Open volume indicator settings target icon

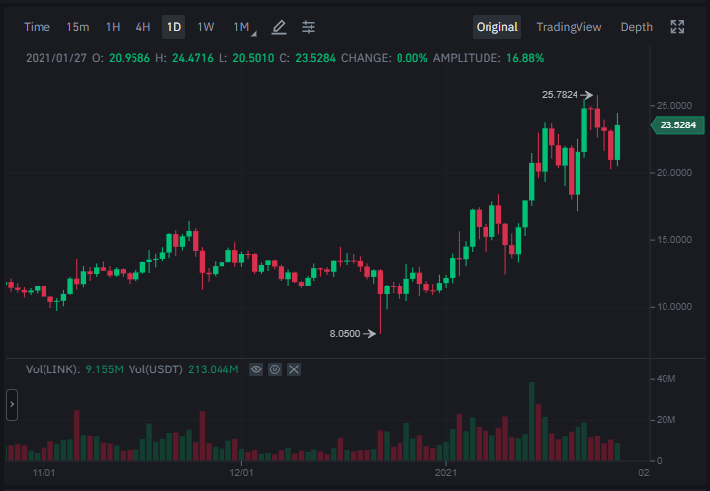275,369
